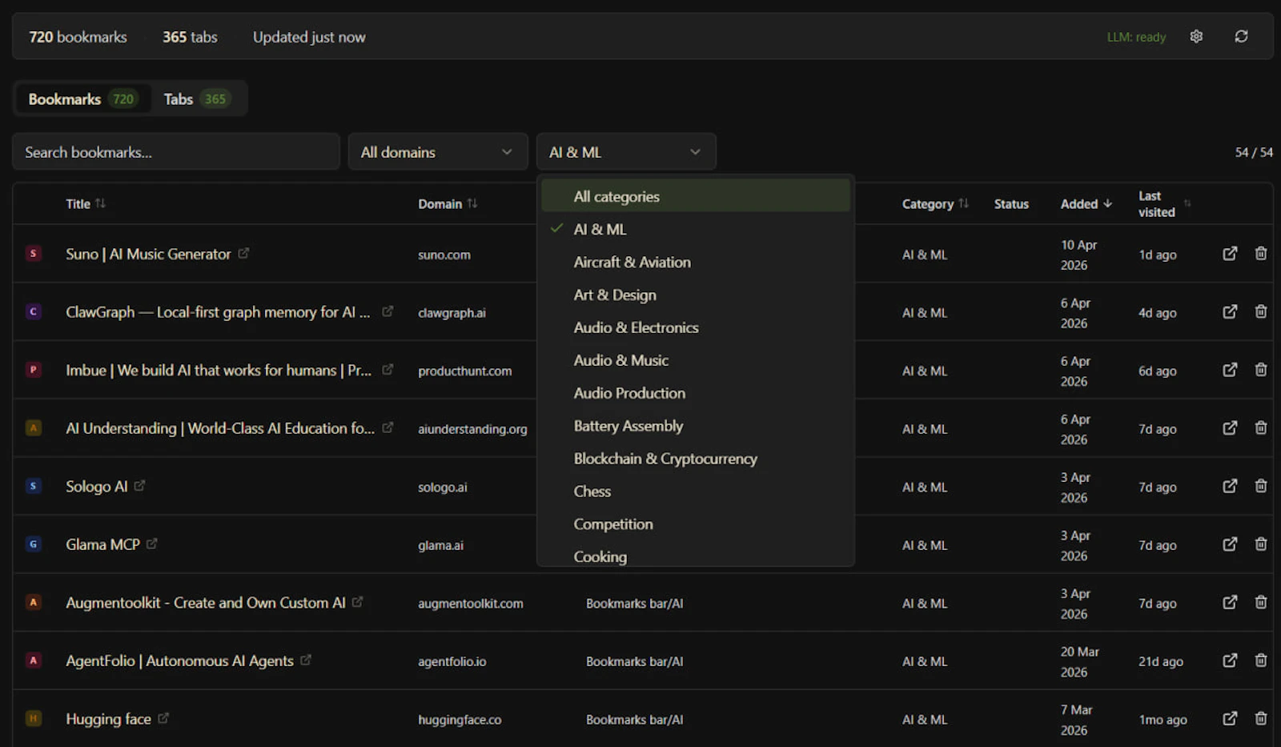1281x747 pixels.
Task: Delete the AI Understanding bookmark
Action: (1260, 428)
